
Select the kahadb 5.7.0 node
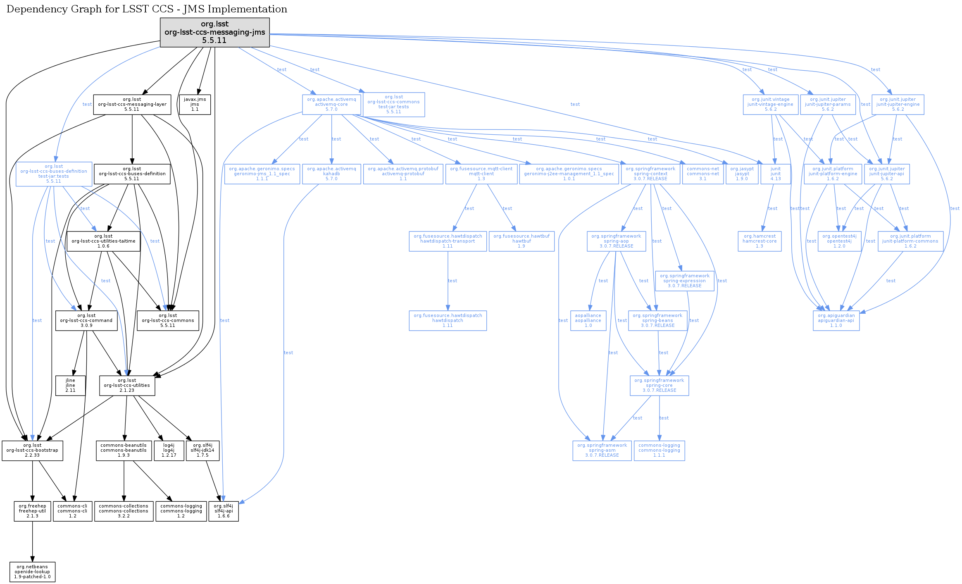331,174
